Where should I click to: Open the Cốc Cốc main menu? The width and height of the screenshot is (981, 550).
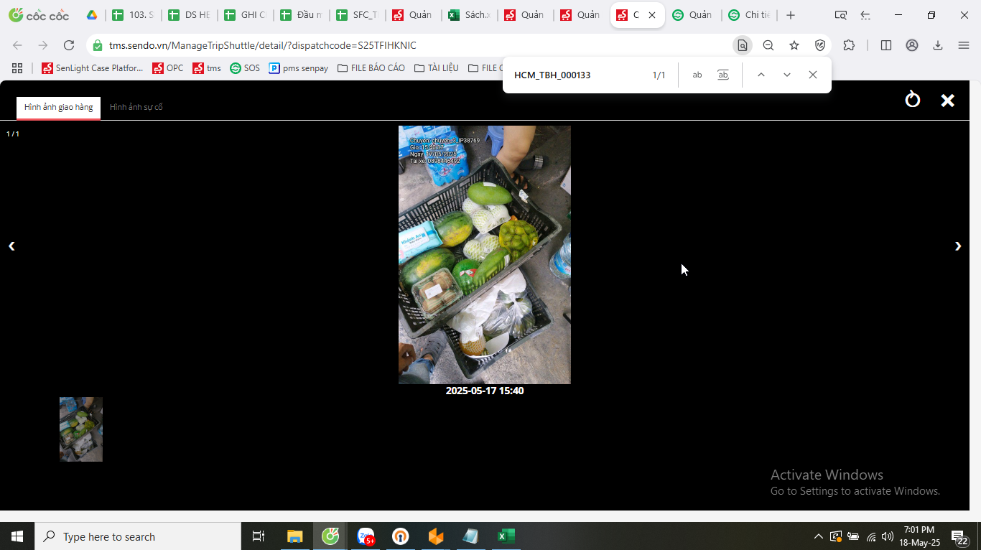tap(964, 45)
